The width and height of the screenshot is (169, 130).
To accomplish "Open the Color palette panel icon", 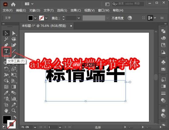I will [163, 38].
